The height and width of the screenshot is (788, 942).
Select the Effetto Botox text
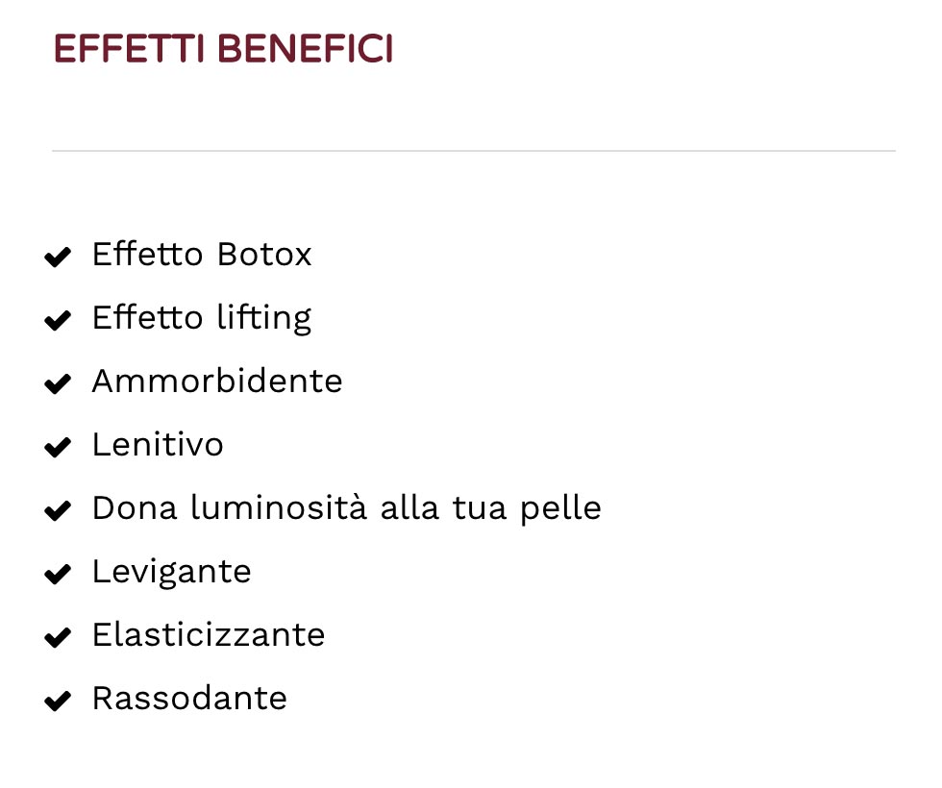(x=202, y=254)
